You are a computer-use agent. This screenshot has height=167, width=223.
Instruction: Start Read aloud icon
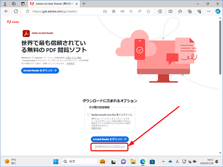[140, 11]
